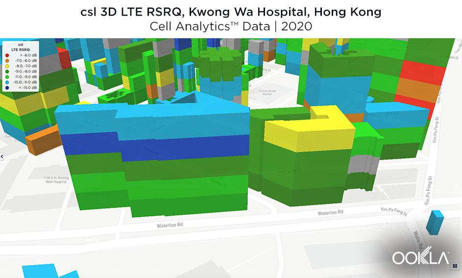Select the orange block beside the hospital building
This screenshot has width=462, height=278.
coord(44,140)
